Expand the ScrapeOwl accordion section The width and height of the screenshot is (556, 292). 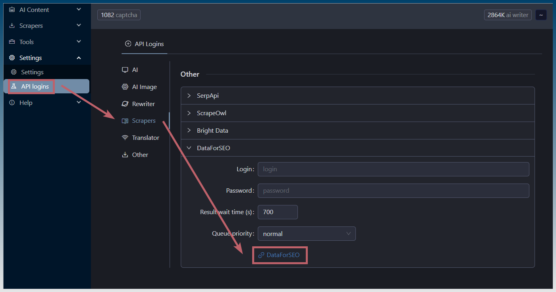pyautogui.click(x=211, y=113)
